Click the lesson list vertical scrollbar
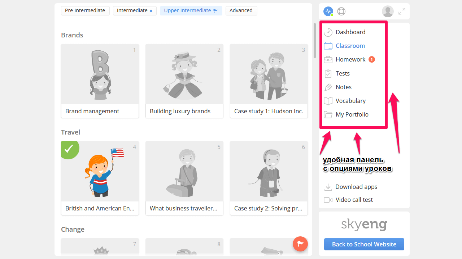The image size is (462, 259). coord(315,40)
